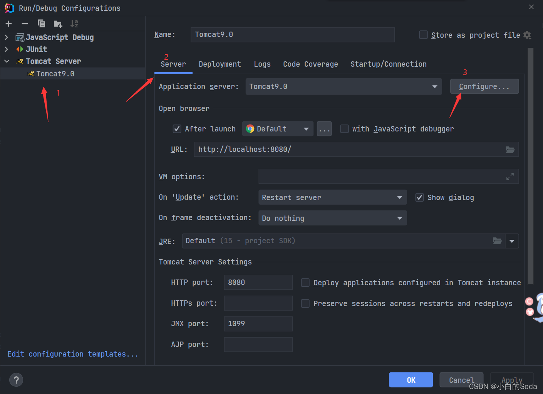Click the Configure... button
This screenshot has height=394, width=543.
click(484, 86)
